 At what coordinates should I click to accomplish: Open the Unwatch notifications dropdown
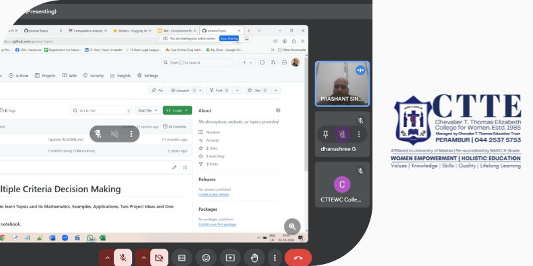tap(187, 90)
